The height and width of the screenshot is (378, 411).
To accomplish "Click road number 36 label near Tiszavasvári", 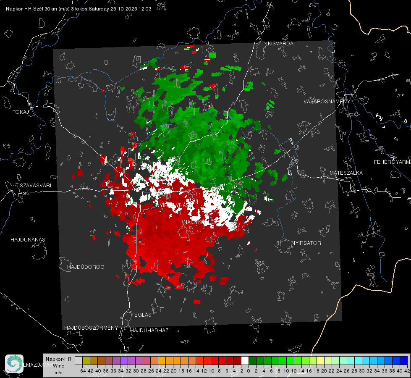I will coord(26,193).
